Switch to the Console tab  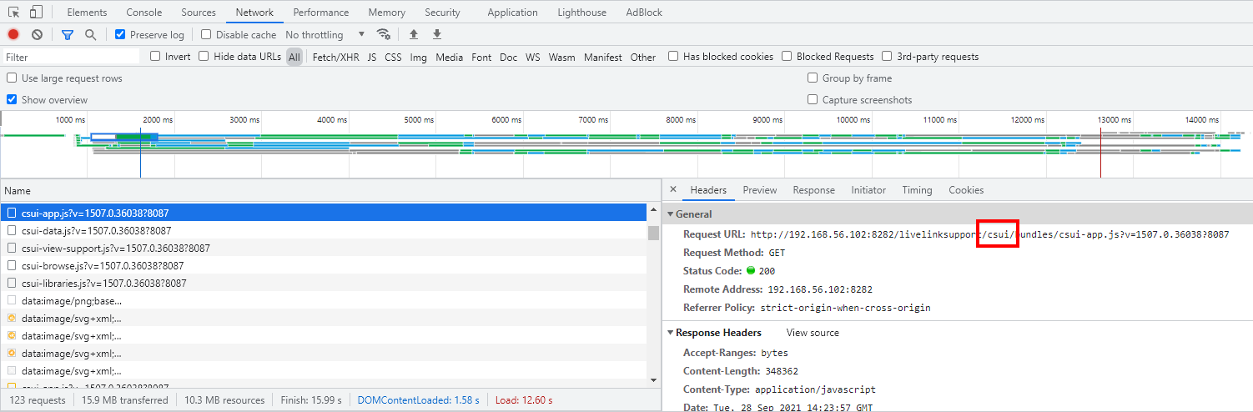144,13
